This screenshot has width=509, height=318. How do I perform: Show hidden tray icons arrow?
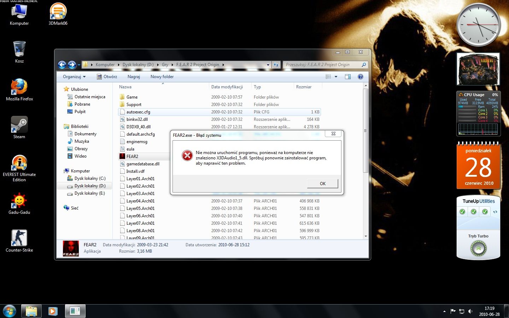pos(444,311)
